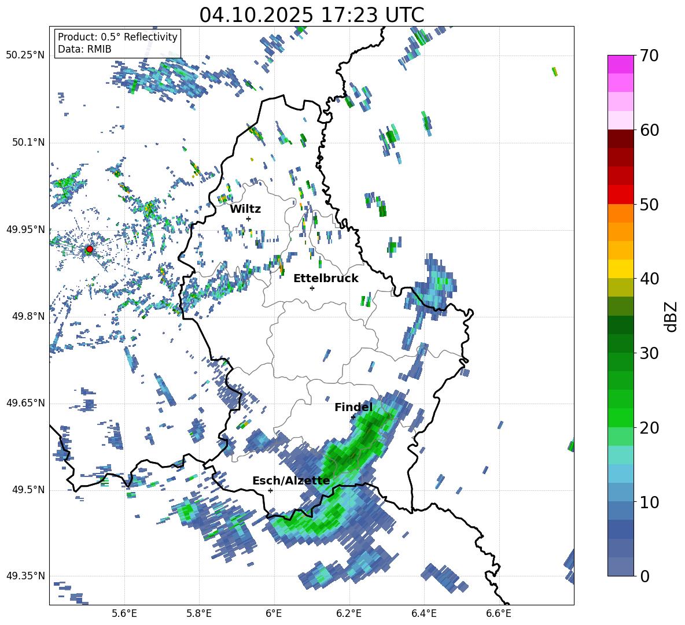Click the colorbar 10 tick label
This screenshot has height=625, width=685.
tap(649, 502)
